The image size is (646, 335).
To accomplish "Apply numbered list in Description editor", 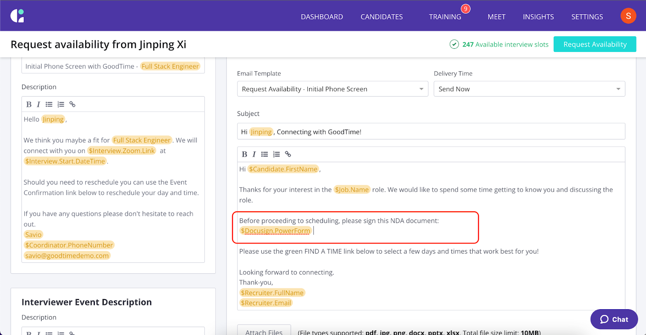I will 61,104.
